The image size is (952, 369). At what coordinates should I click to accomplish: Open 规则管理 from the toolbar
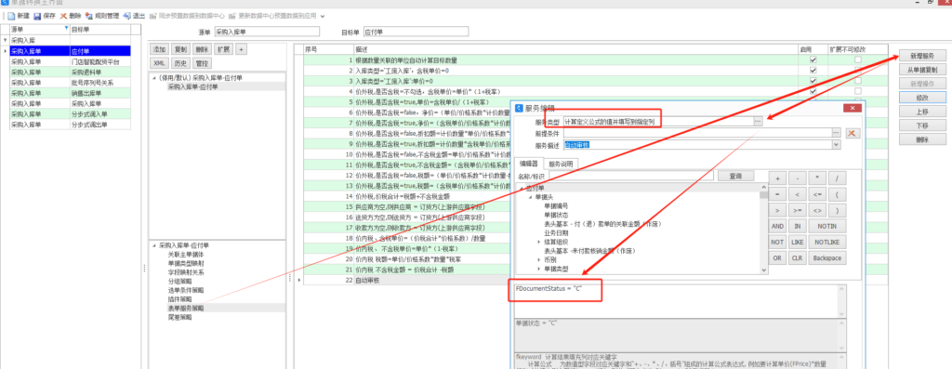102,16
